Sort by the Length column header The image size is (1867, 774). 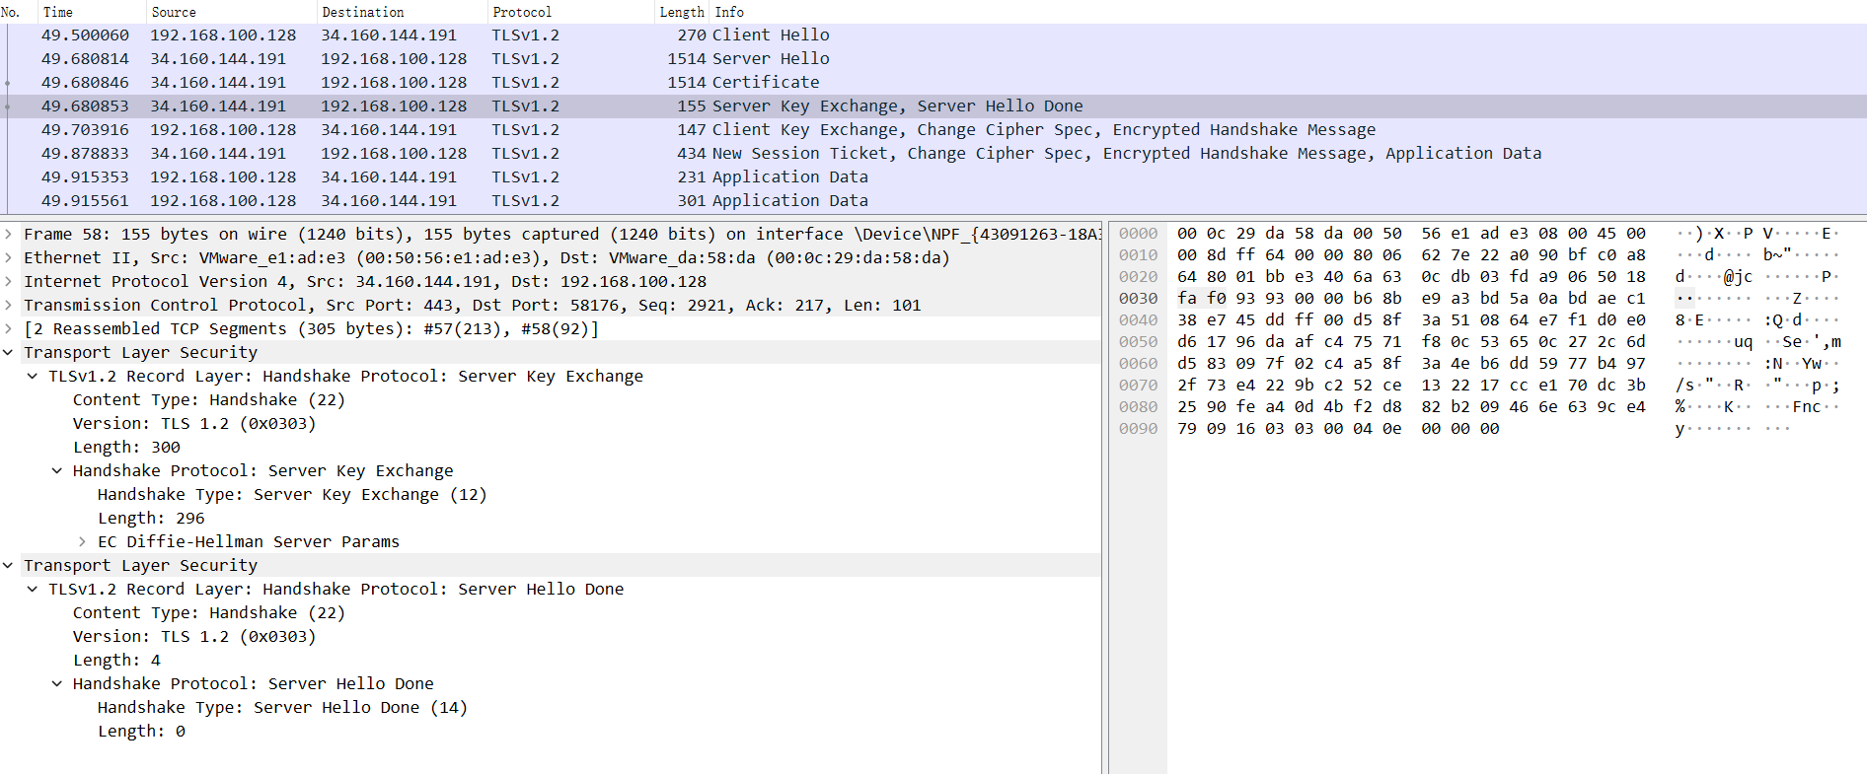point(682,12)
